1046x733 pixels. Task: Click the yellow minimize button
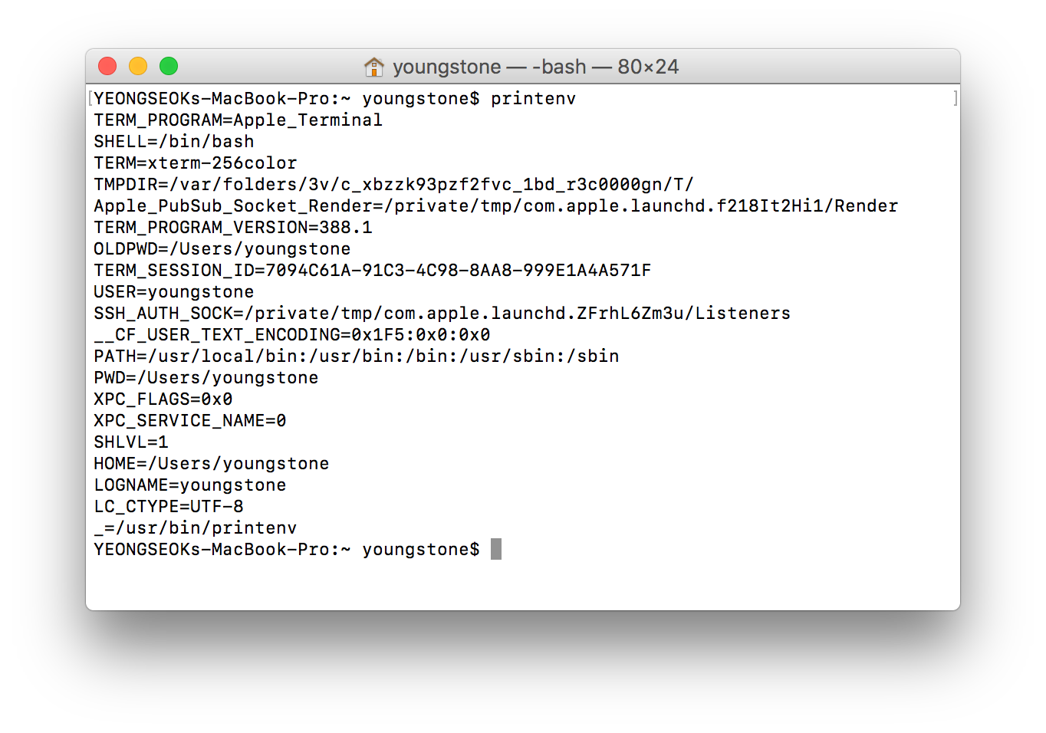click(138, 66)
